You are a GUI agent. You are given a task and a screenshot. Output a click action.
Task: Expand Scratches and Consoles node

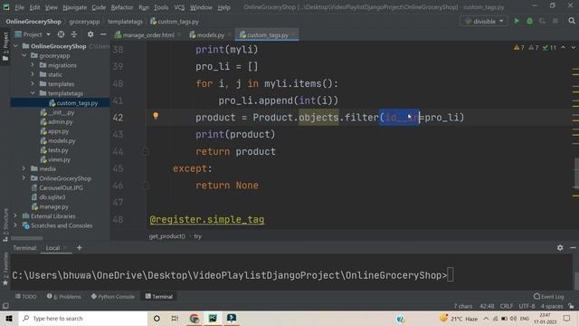coord(16,225)
